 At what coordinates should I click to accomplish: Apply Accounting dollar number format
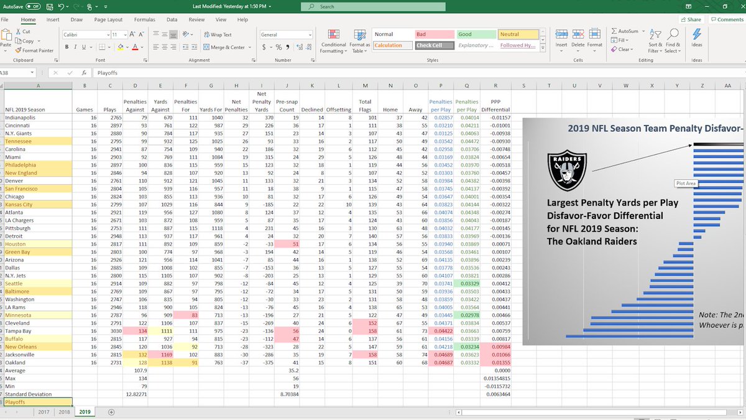[x=264, y=47]
